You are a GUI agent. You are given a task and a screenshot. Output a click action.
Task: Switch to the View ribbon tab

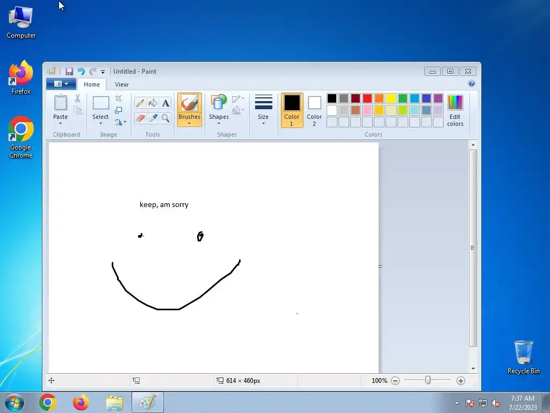pyautogui.click(x=121, y=84)
